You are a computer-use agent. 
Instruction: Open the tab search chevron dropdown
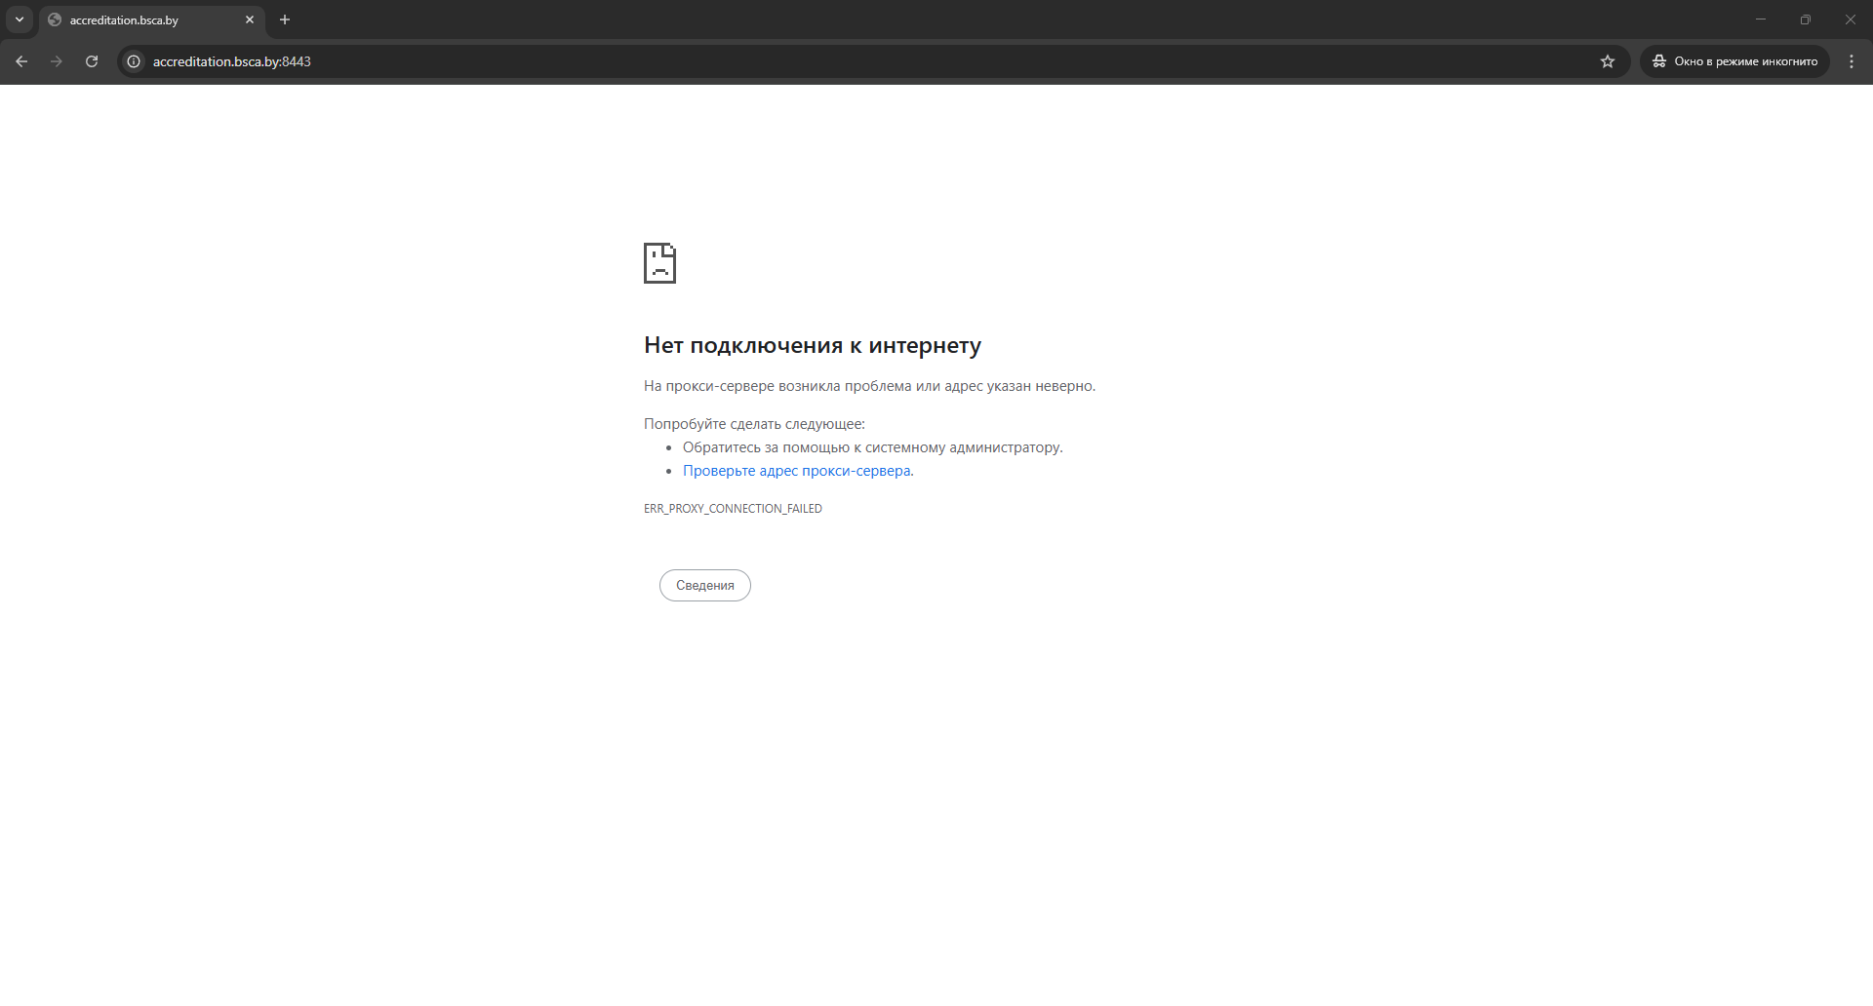pos(20,19)
